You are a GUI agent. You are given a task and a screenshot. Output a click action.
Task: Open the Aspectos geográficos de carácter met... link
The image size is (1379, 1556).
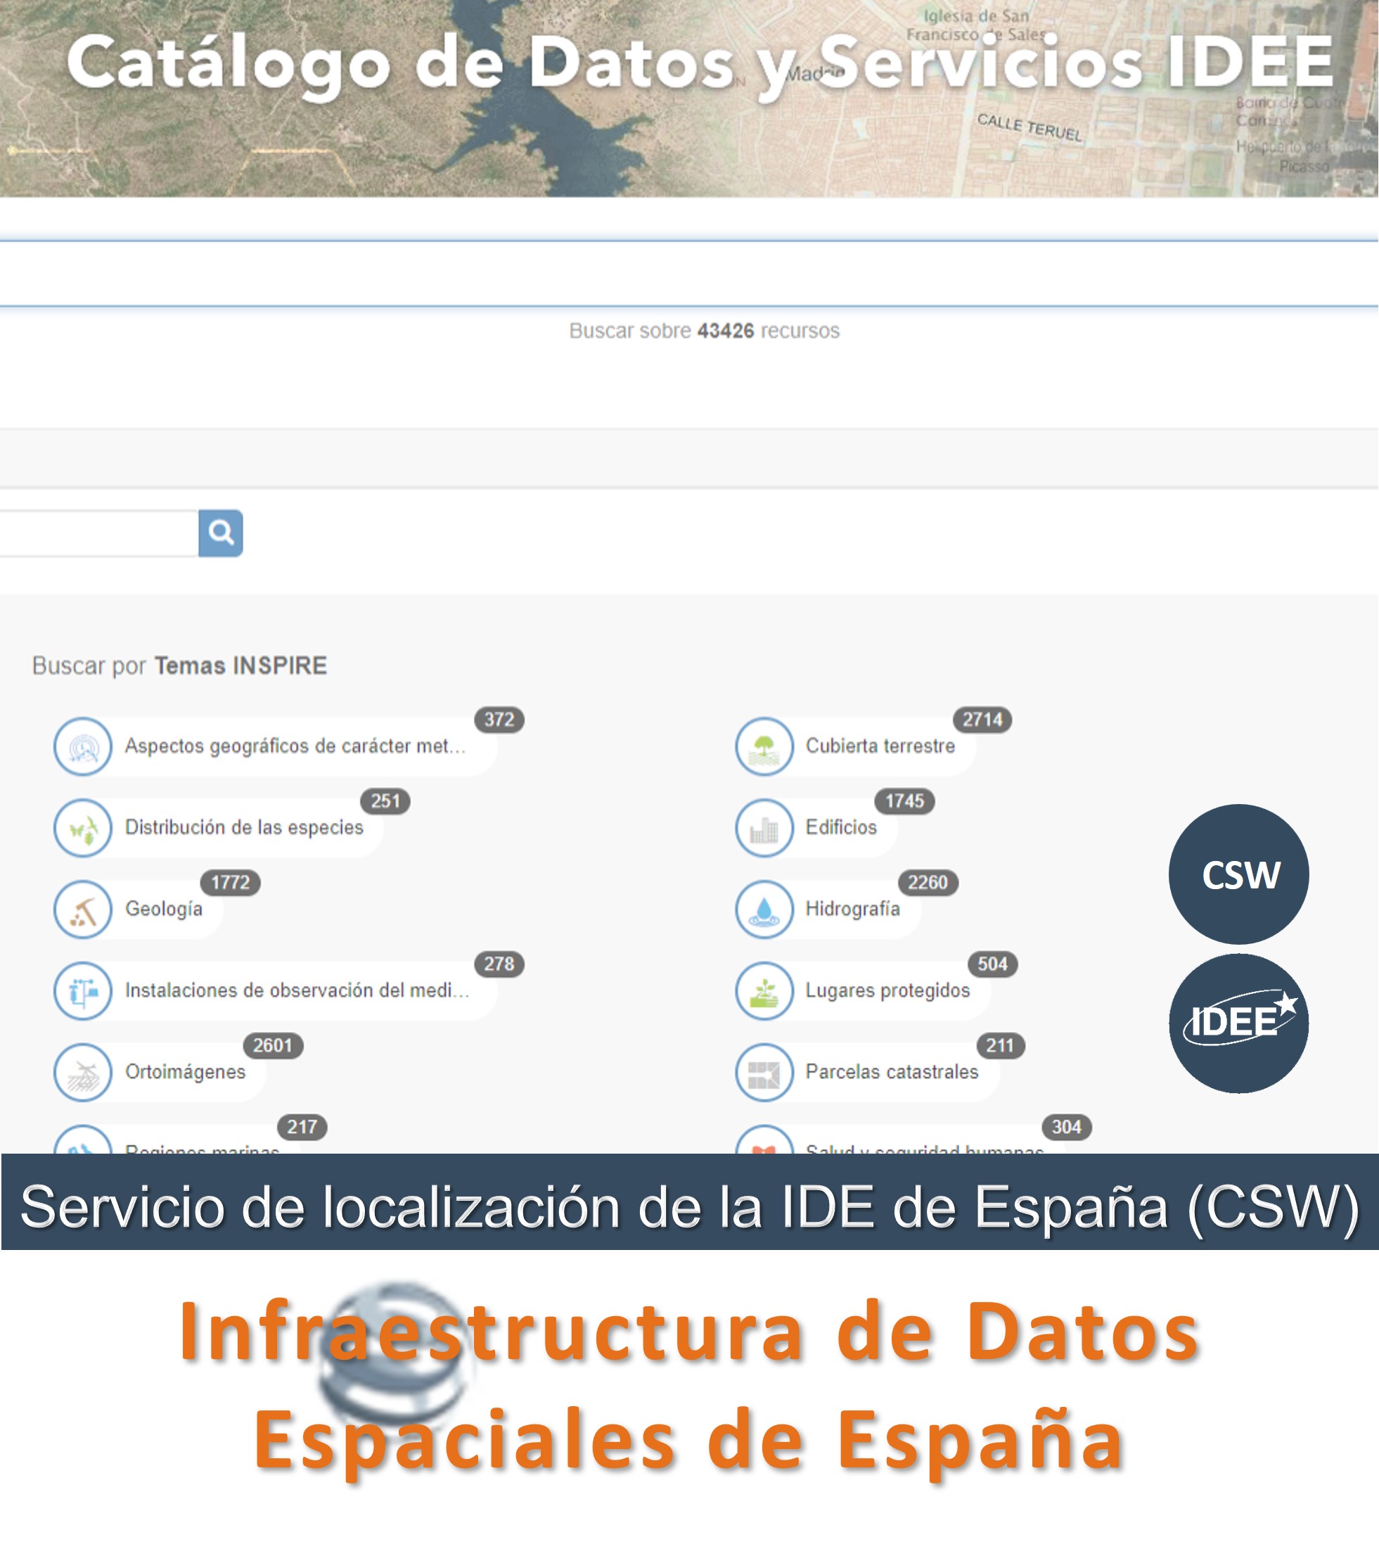(x=295, y=747)
